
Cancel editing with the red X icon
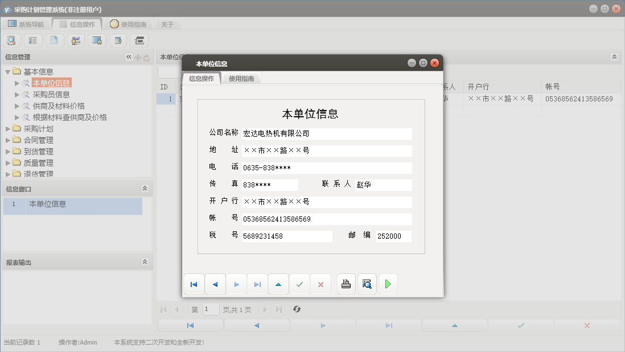[x=320, y=284]
